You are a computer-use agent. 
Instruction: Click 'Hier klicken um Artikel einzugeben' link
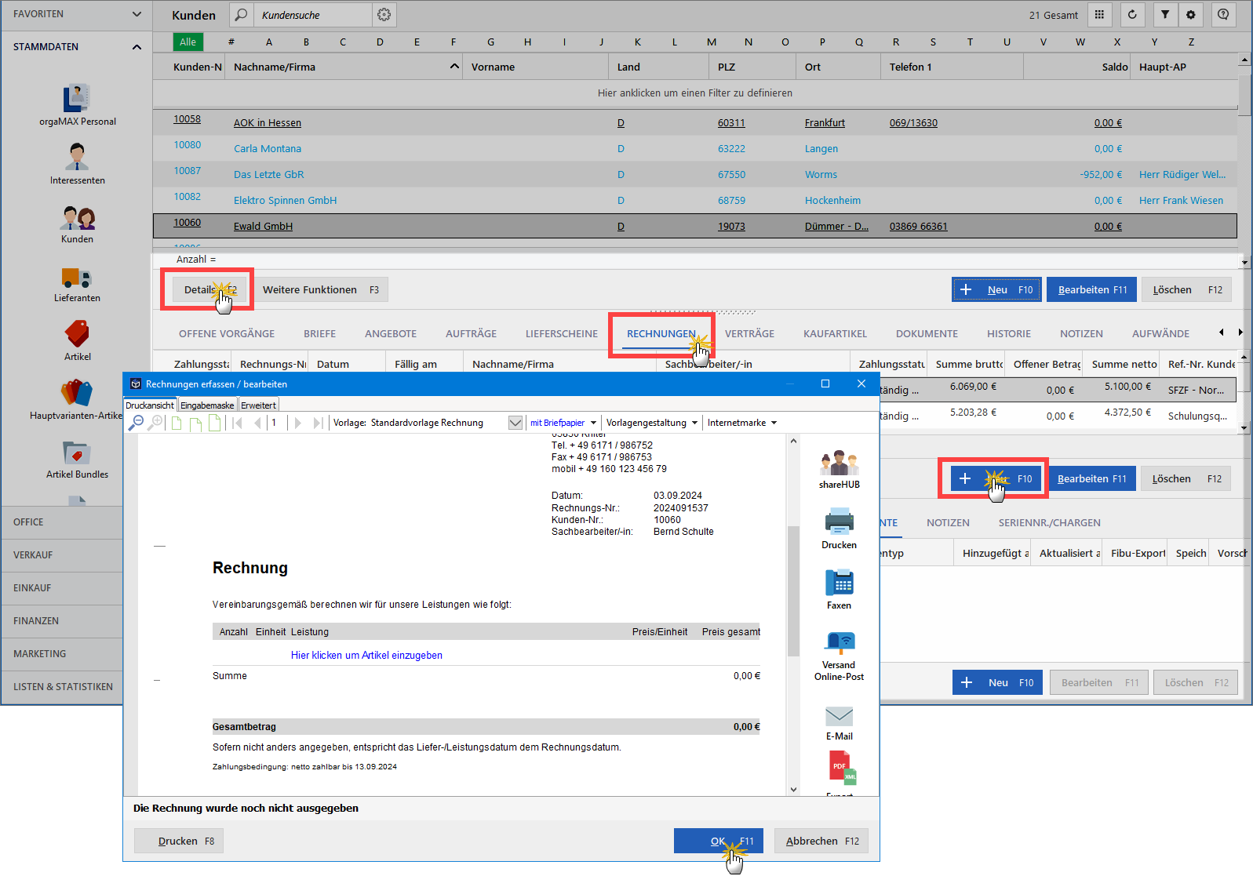(366, 655)
